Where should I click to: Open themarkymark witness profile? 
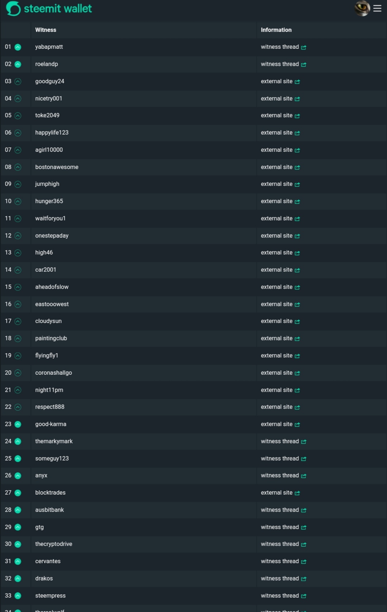coord(54,441)
